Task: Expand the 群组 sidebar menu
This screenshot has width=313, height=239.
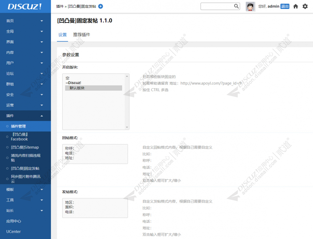Action: coord(25,84)
